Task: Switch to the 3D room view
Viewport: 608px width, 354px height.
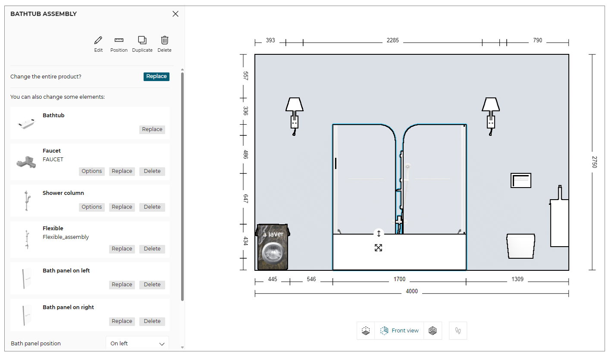Action: (x=433, y=331)
